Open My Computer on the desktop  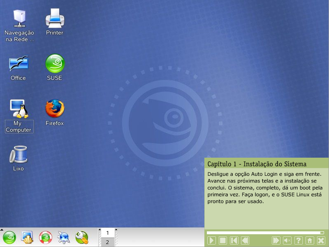[x=19, y=109]
